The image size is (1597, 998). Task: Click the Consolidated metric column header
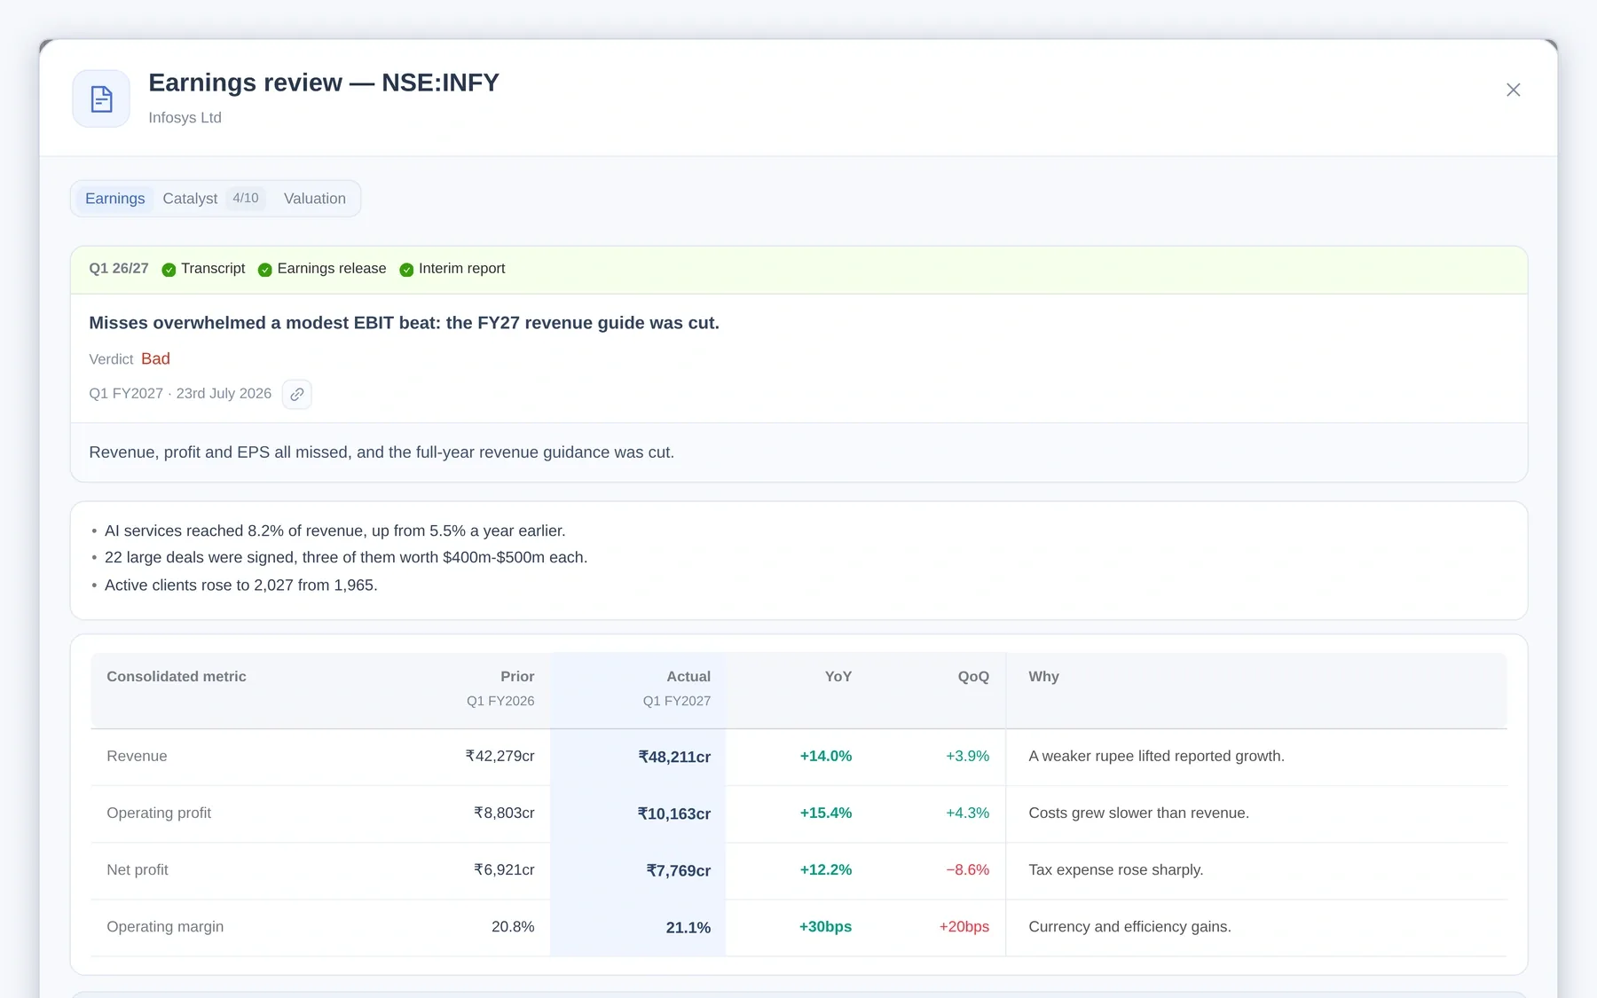click(177, 677)
